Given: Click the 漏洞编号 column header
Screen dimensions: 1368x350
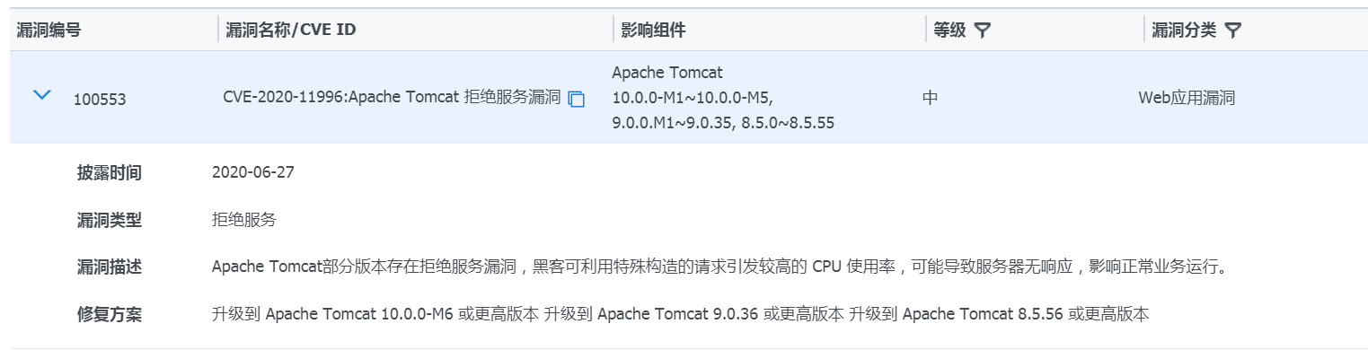Looking at the screenshot, I should pyautogui.click(x=49, y=31).
